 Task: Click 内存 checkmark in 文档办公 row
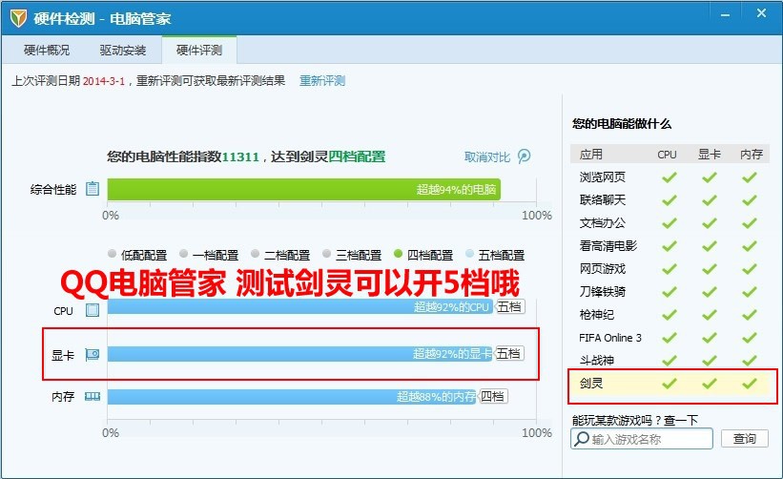point(749,222)
